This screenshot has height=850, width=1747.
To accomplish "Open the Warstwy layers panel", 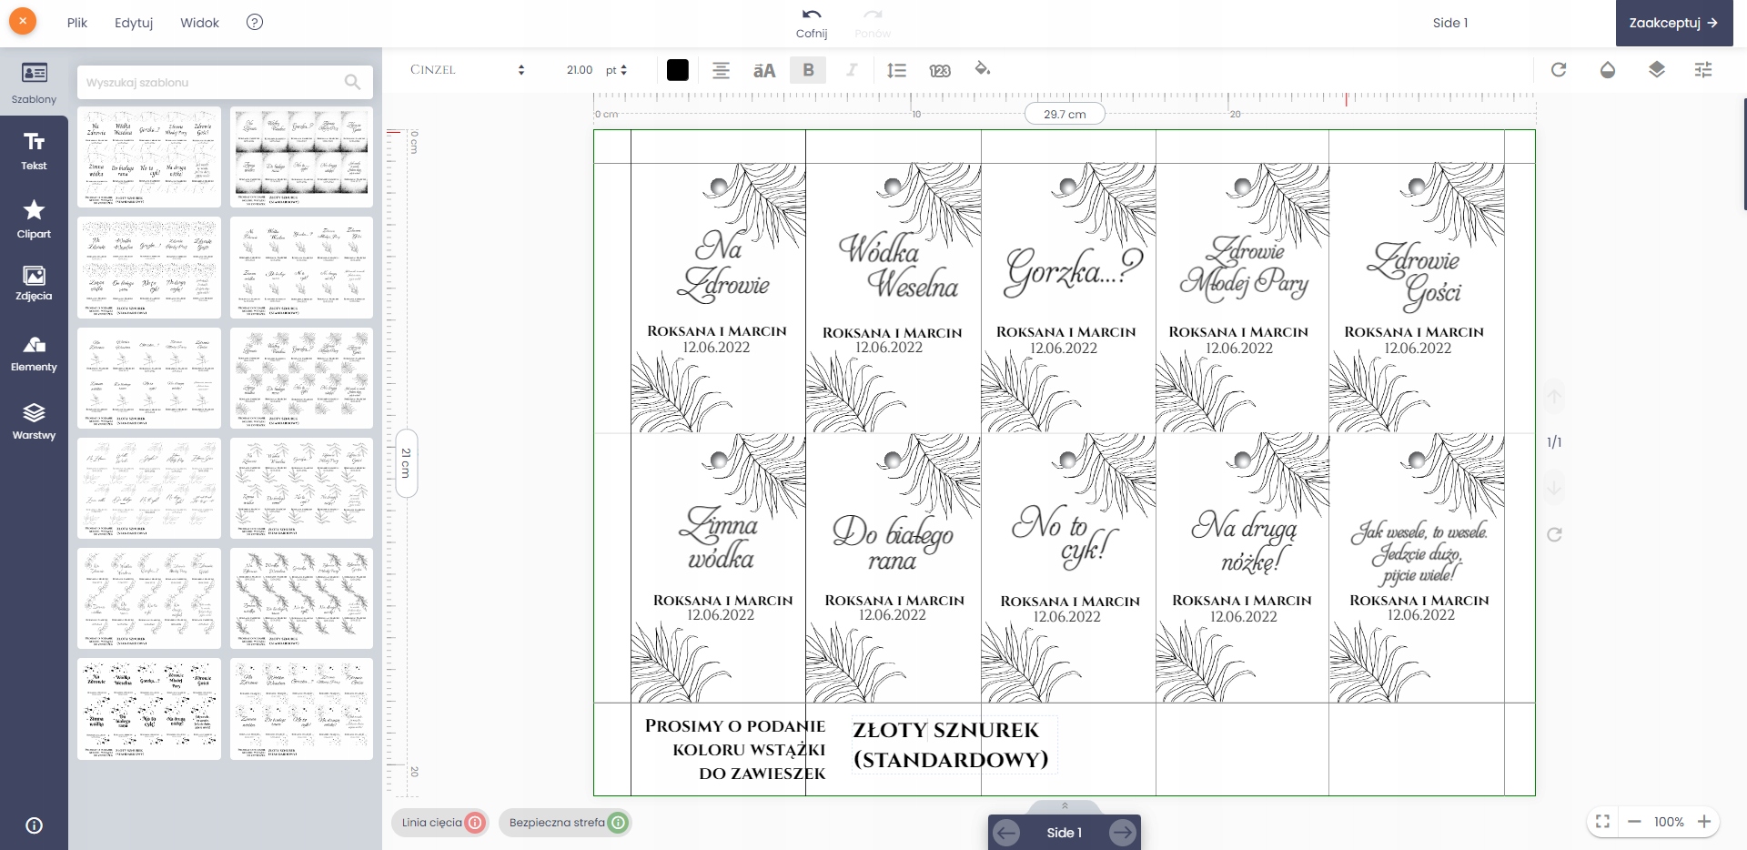I will pos(34,421).
